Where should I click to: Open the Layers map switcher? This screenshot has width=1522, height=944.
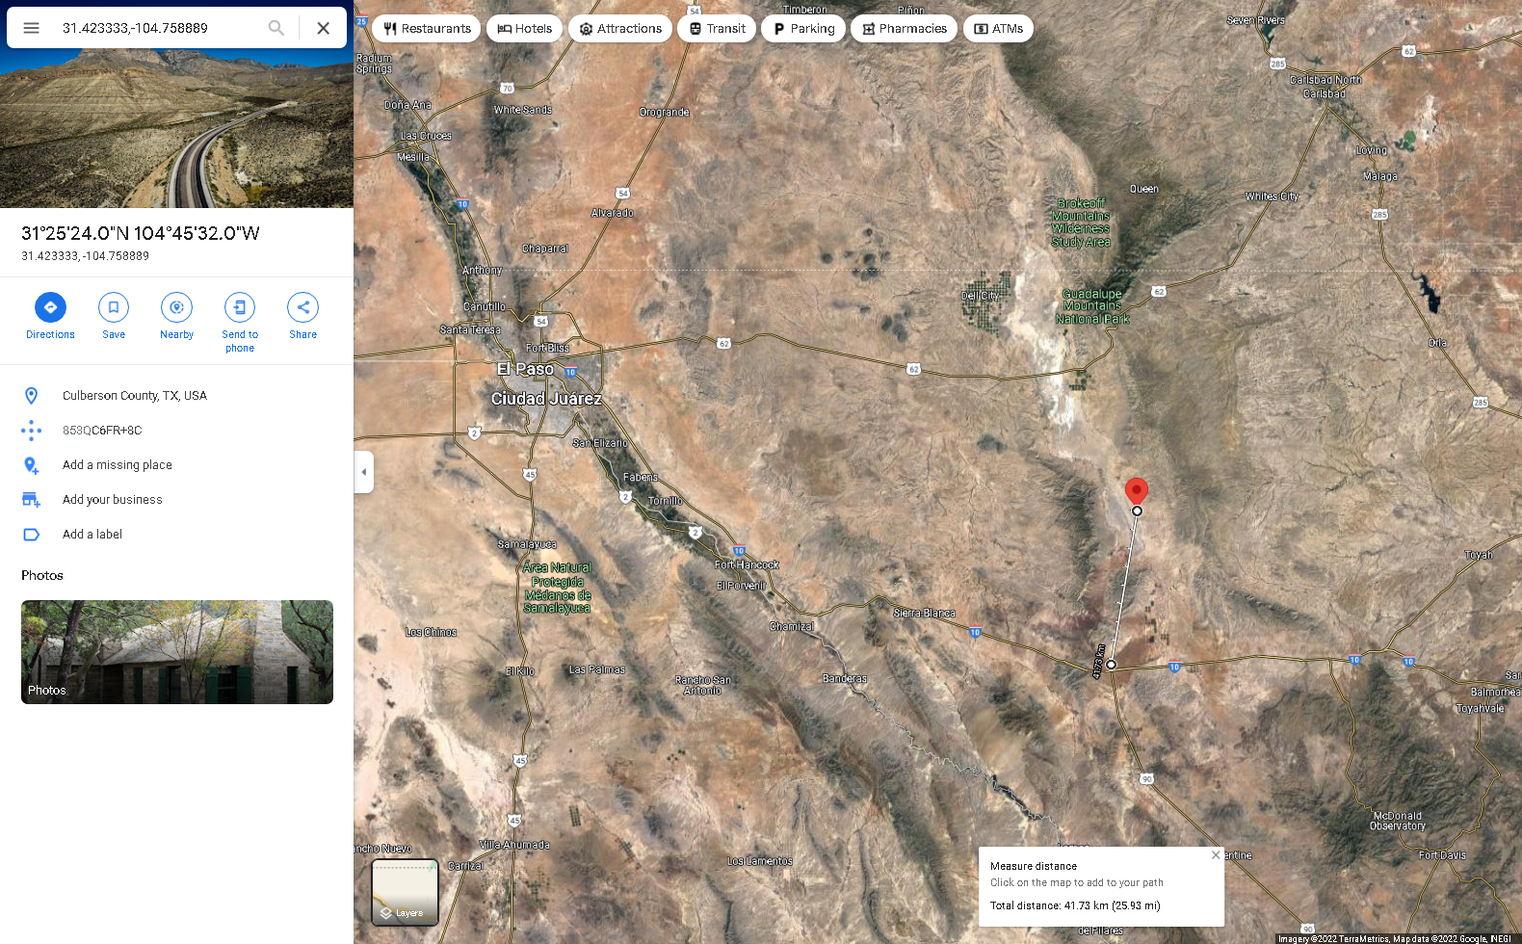[405, 892]
